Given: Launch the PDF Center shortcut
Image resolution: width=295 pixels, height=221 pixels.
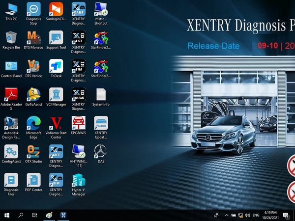Looking at the screenshot, I should 33,180.
